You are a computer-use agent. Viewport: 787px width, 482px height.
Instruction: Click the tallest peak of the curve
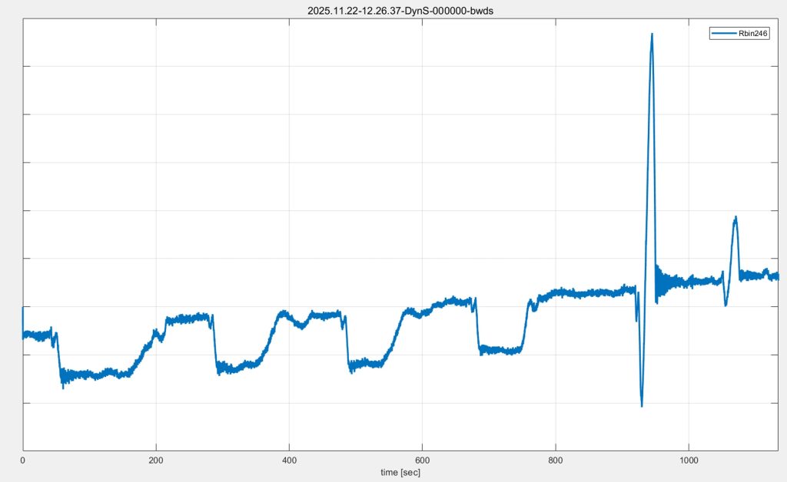tap(652, 35)
